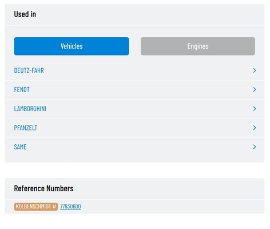Open the LAMBORGHINI brand label
The image size is (270, 229).
pyautogui.click(x=30, y=109)
